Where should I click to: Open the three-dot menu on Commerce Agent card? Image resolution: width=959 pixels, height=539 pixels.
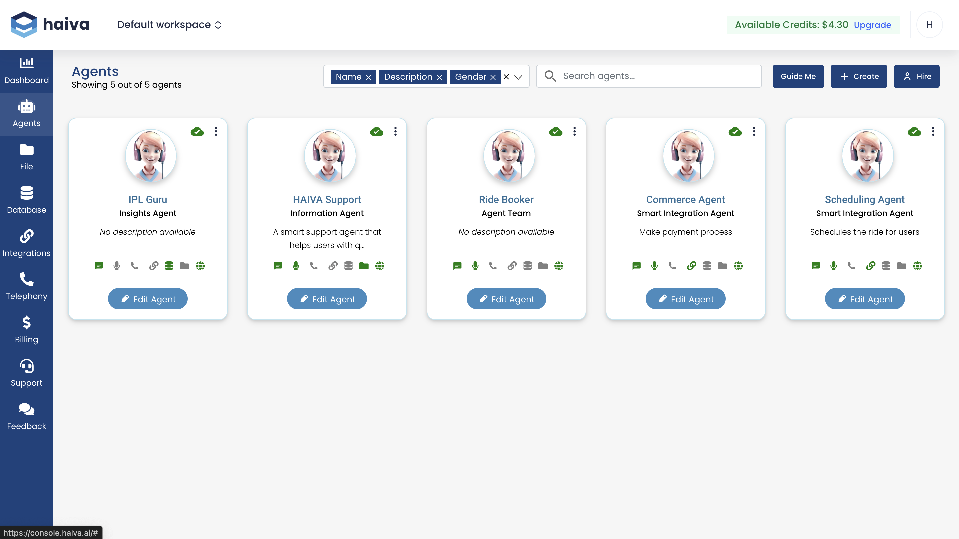[754, 131]
